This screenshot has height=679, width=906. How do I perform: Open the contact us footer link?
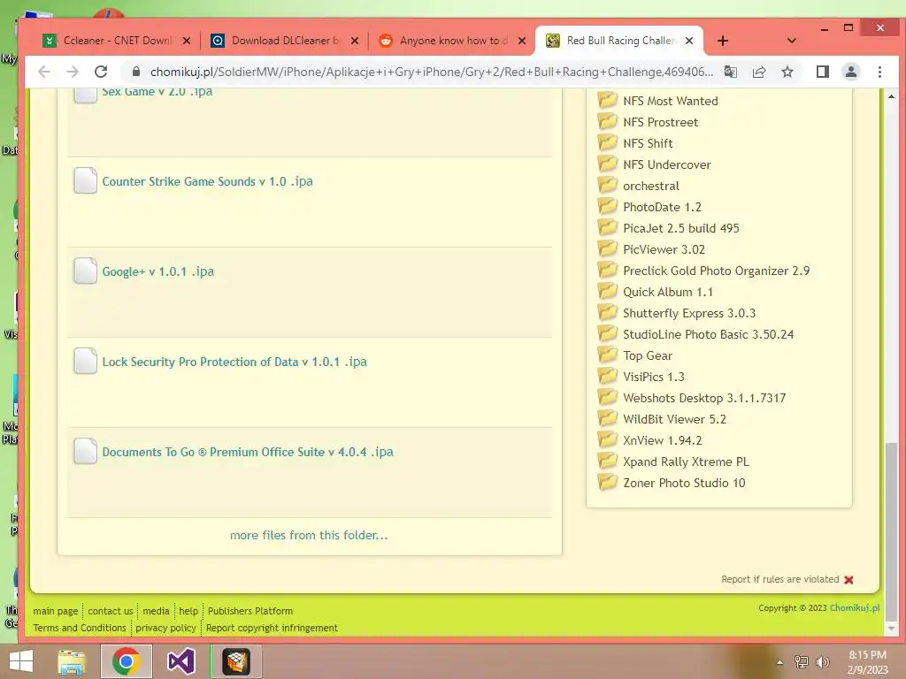click(x=111, y=611)
